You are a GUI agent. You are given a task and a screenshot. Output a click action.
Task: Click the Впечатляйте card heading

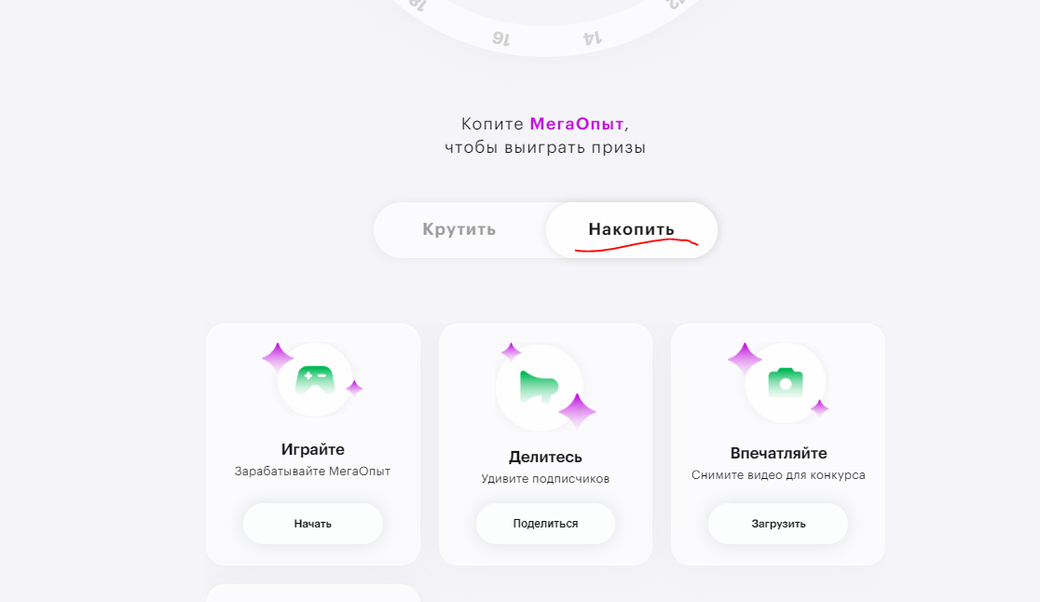tap(779, 454)
